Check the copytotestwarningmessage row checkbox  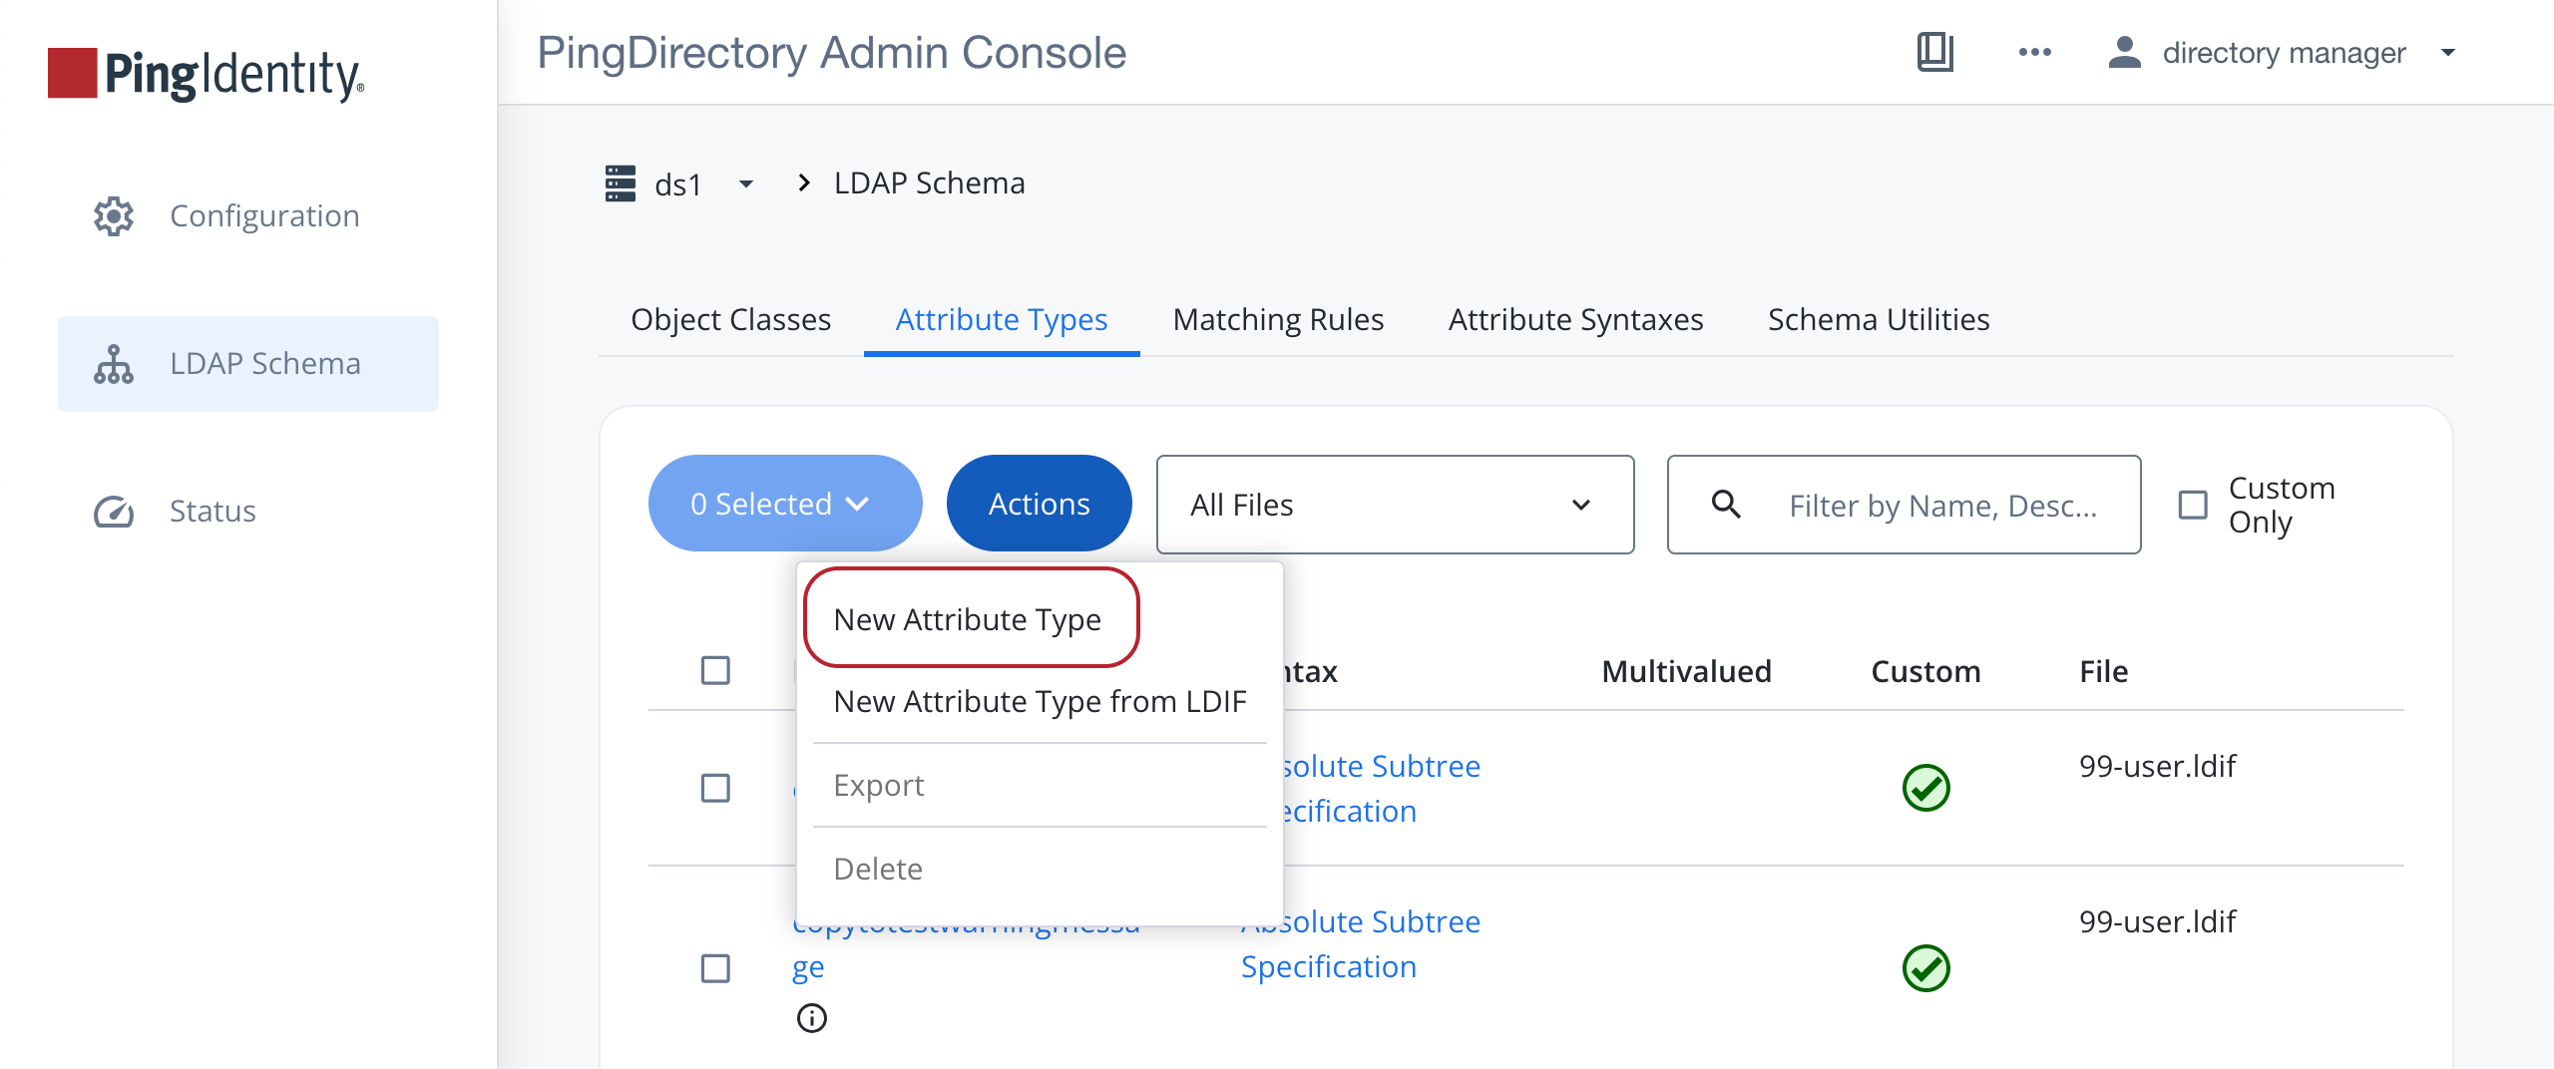click(715, 966)
